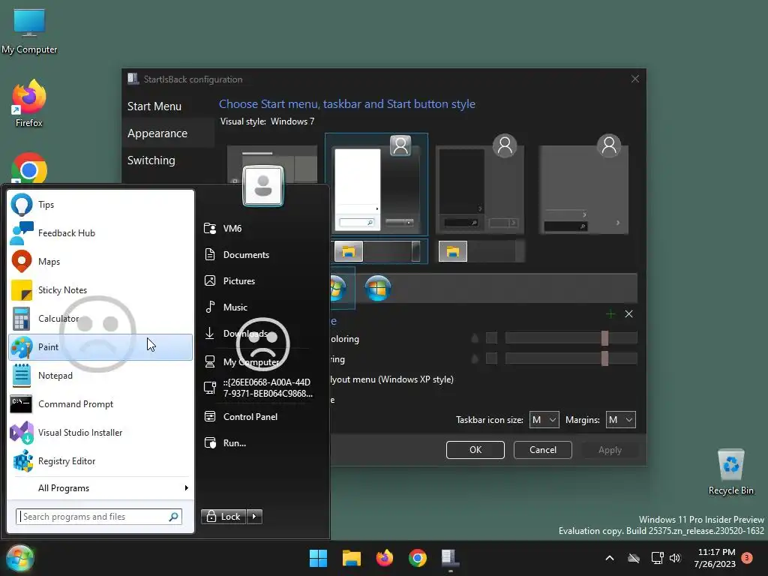The height and width of the screenshot is (576, 768).
Task: Open the Taskbar icon size dropdown
Action: click(x=544, y=420)
